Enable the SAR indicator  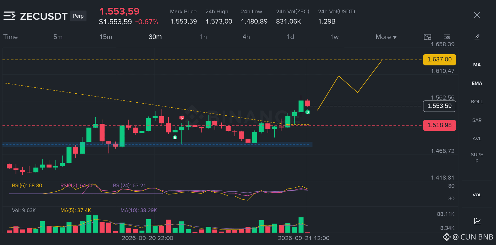[x=477, y=120]
